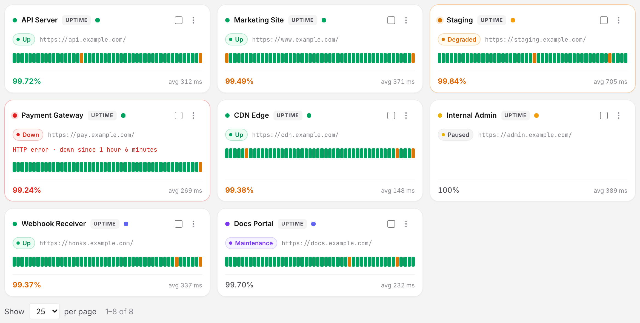Viewport: 640px width, 323px height.
Task: Open the Docs Portal card's three-dot menu
Action: coord(406,224)
